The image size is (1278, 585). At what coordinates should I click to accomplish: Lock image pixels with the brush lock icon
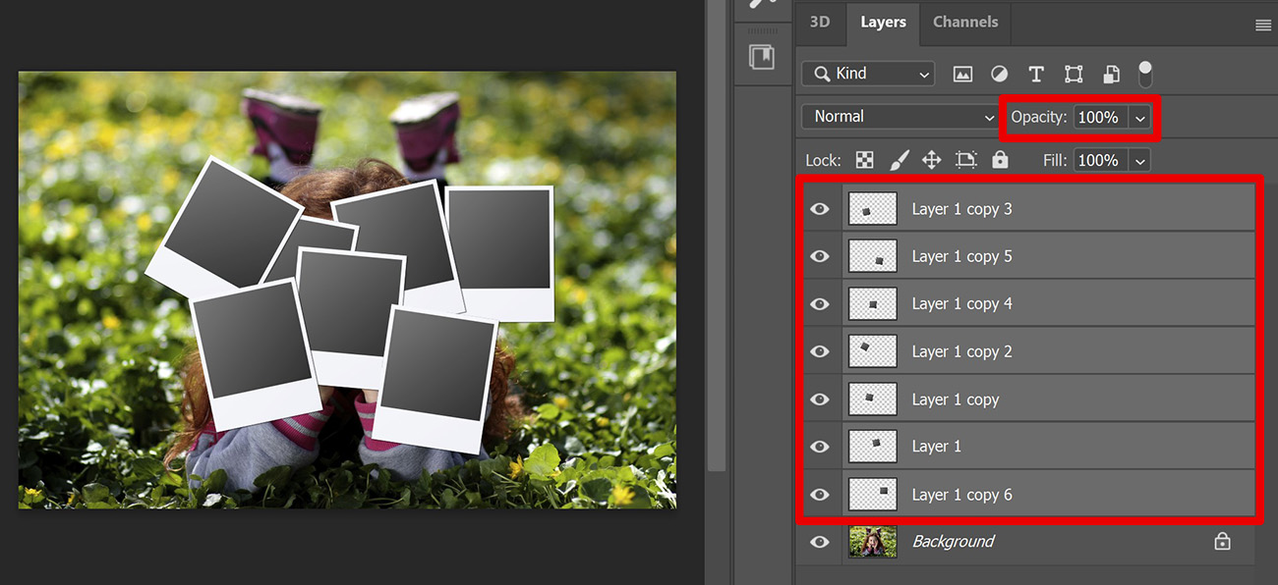tap(900, 159)
